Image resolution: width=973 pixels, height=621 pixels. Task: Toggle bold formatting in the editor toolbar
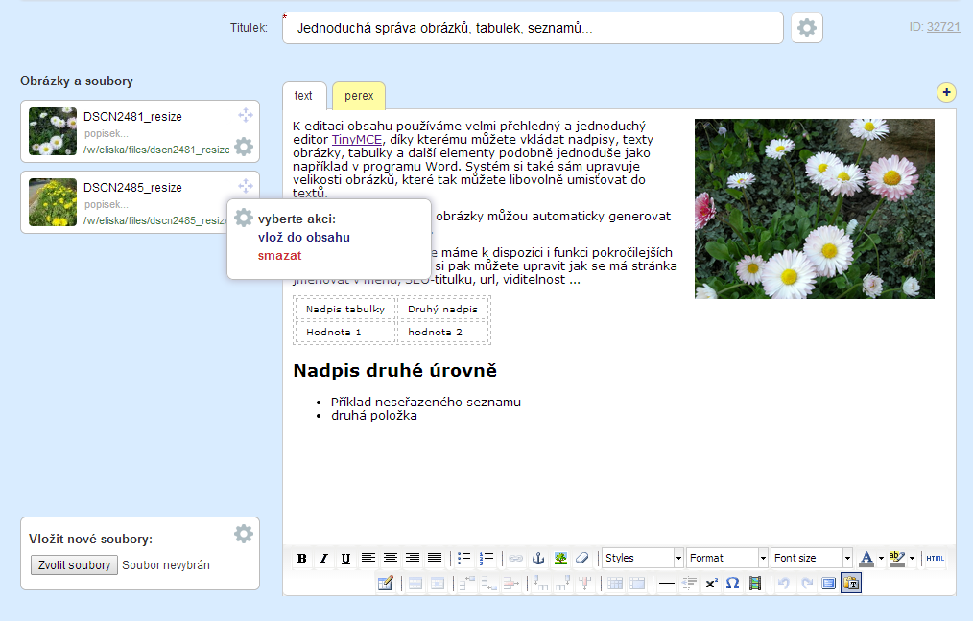coord(302,558)
